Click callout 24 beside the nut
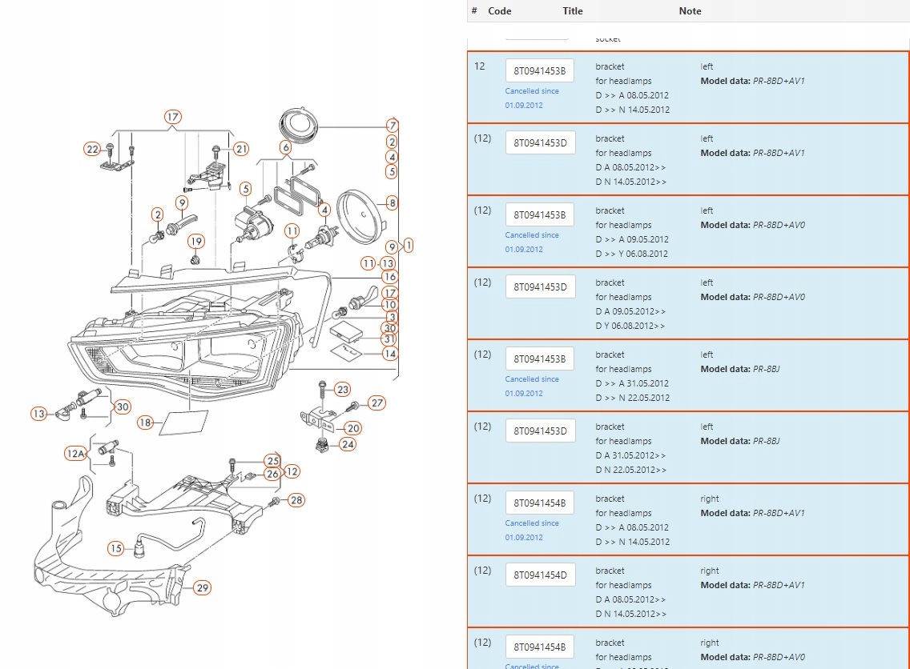910x669 pixels. coord(348,445)
